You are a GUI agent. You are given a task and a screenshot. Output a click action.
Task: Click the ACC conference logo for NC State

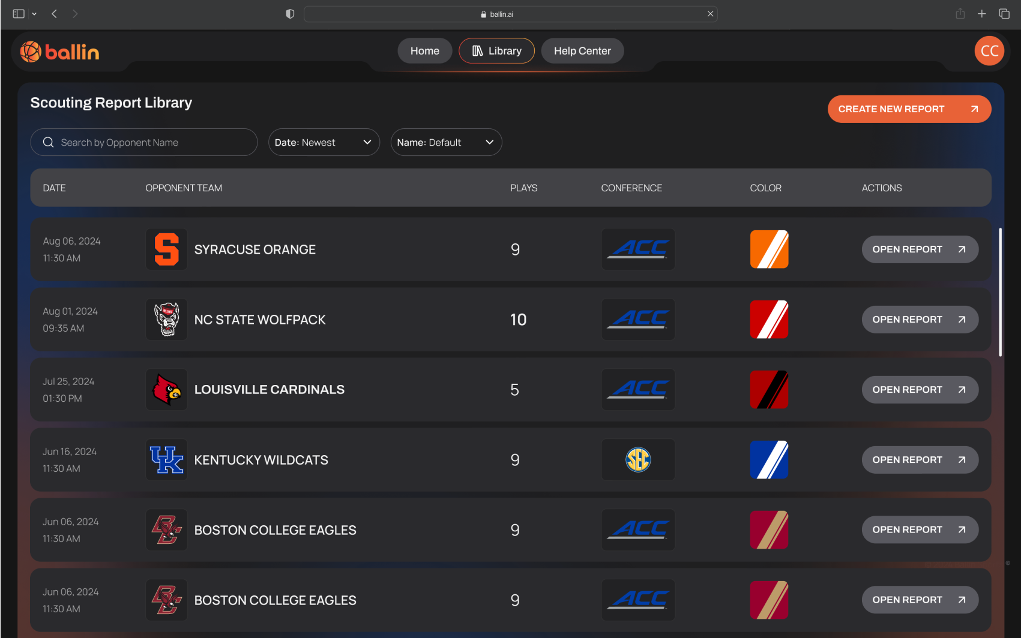coord(638,320)
